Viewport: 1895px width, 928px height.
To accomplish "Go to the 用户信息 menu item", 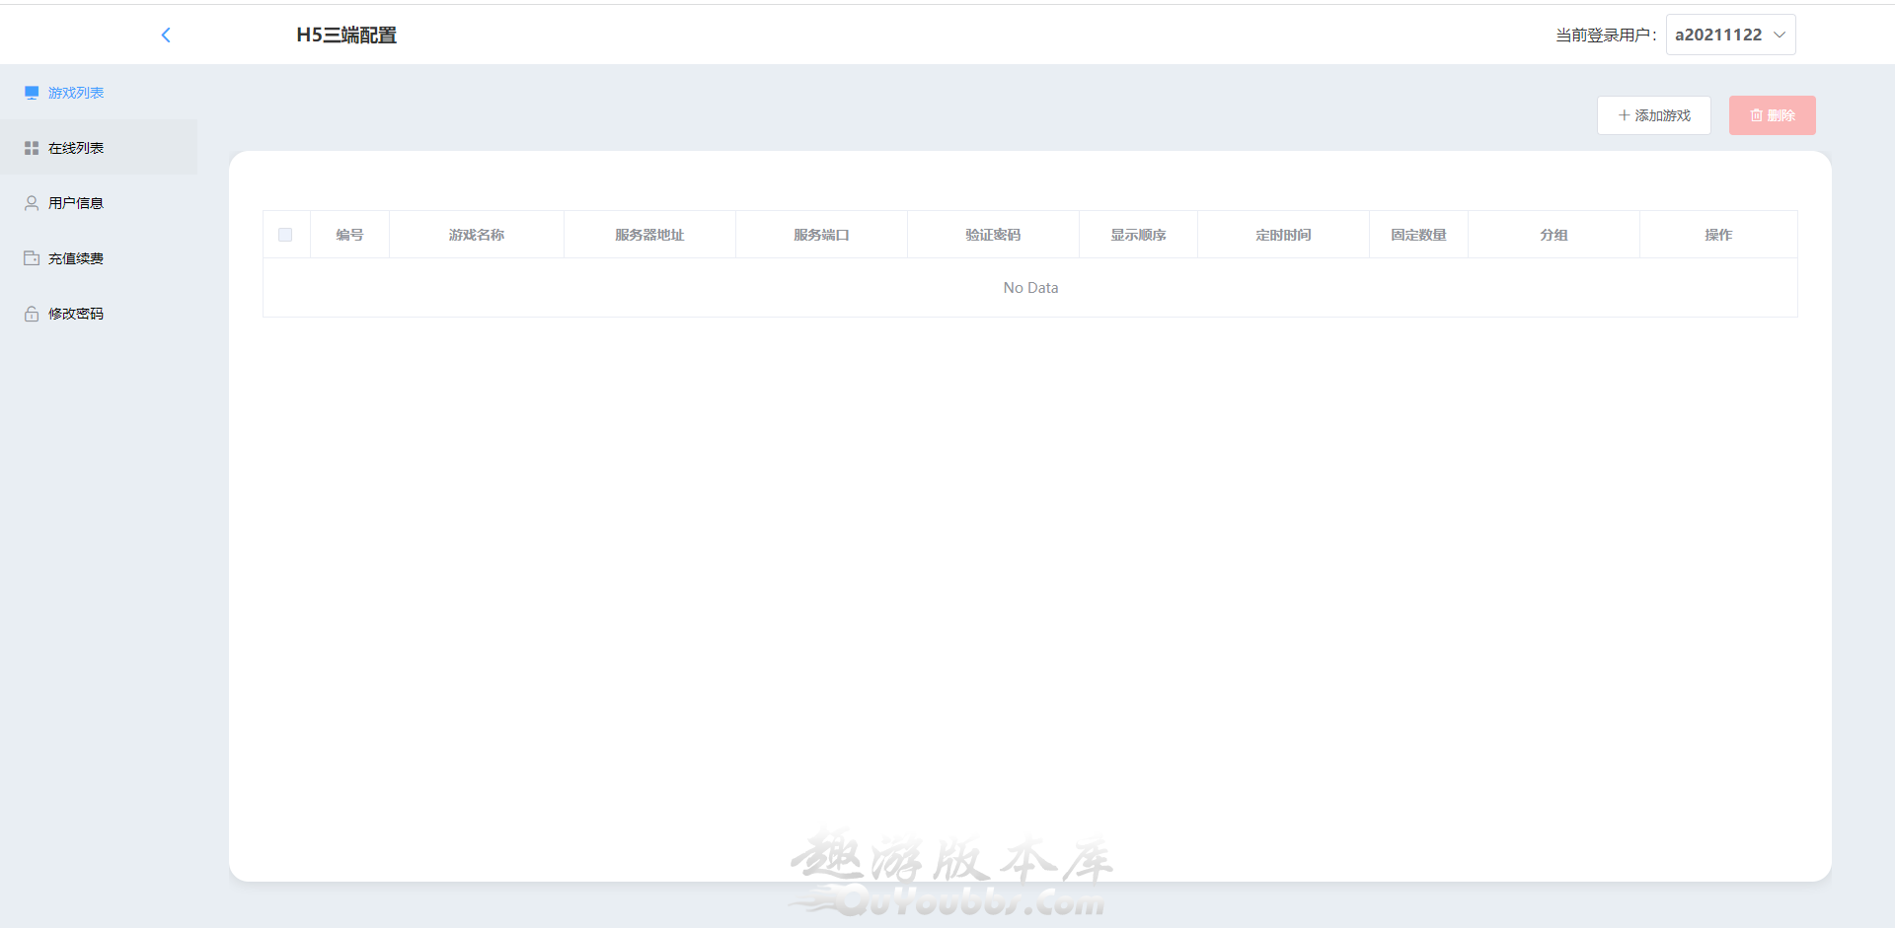I will pos(76,203).
